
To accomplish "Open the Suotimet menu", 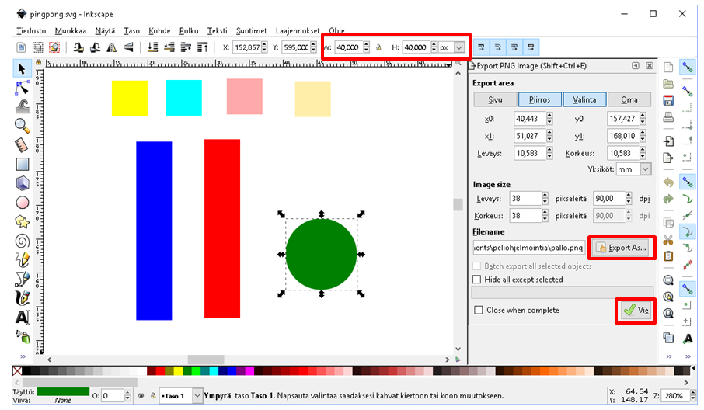I will coord(253,31).
